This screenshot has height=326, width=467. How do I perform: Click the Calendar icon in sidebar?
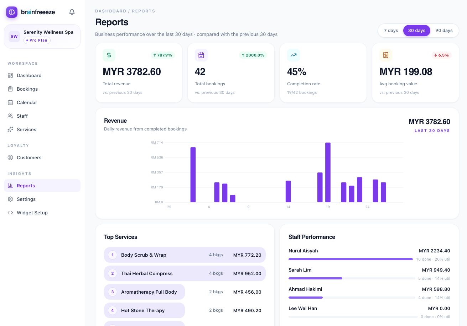[x=10, y=102]
